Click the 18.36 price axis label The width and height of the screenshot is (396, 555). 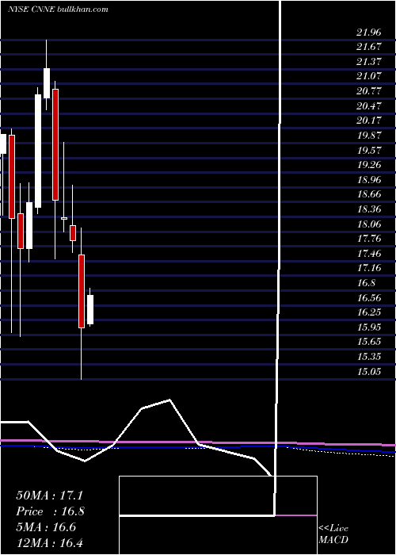coord(369,209)
